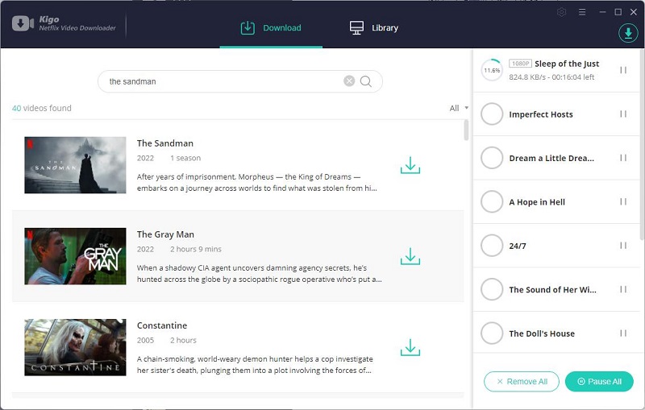645x410 pixels.
Task: Switch to the Download tab
Action: coord(271,28)
